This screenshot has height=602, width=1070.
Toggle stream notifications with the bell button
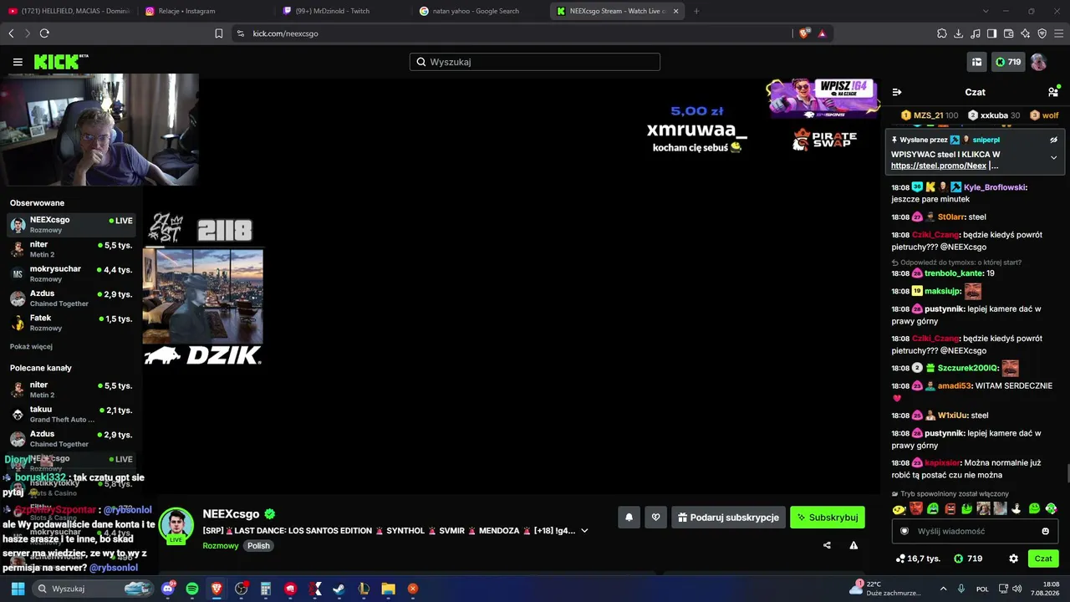(x=629, y=518)
